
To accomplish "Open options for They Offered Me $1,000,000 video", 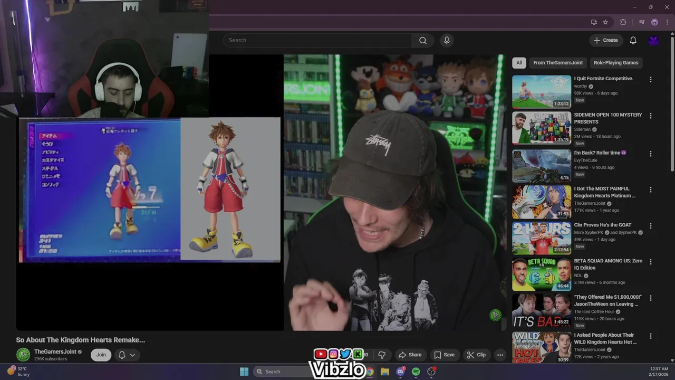I will (x=650, y=298).
